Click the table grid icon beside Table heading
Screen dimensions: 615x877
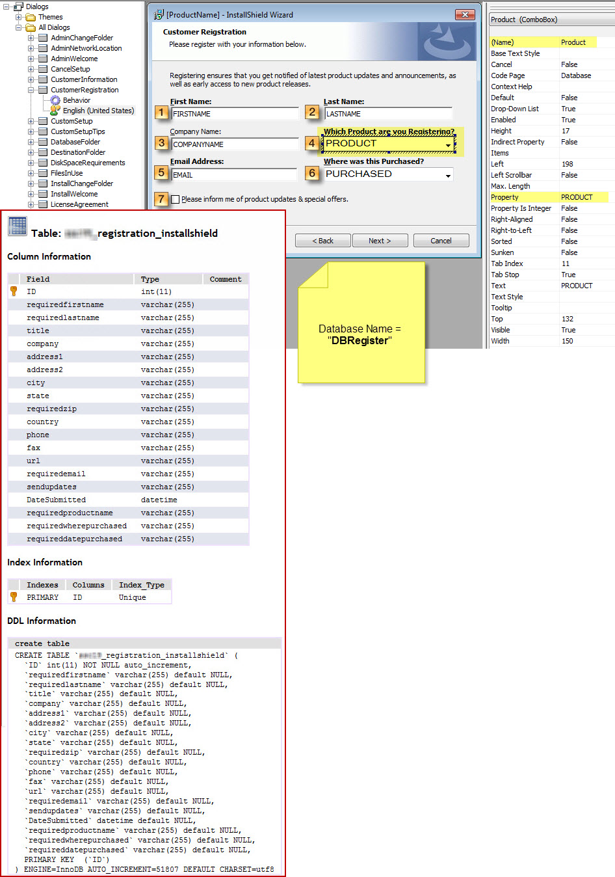tap(18, 226)
